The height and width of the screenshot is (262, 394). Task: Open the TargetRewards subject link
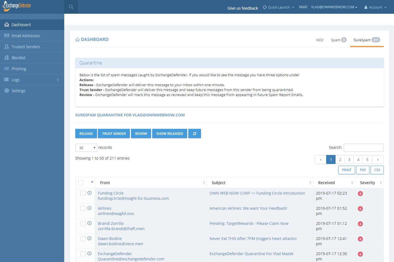click(x=249, y=223)
